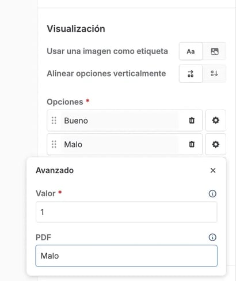Click the Usar una imagen como etiqueta label
This screenshot has height=281, width=236.
[108, 51]
